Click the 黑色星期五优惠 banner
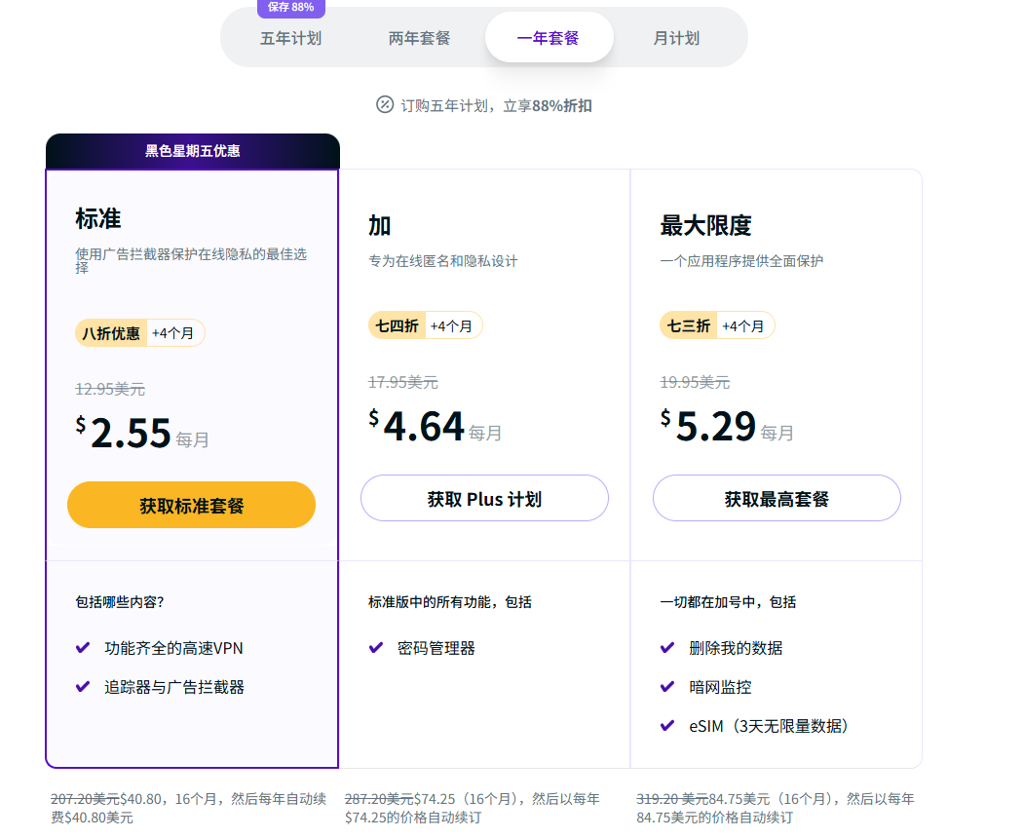This screenshot has width=1023, height=838. tap(191, 152)
